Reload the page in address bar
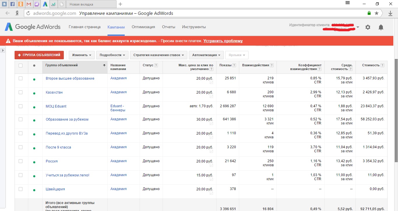 (28, 13)
